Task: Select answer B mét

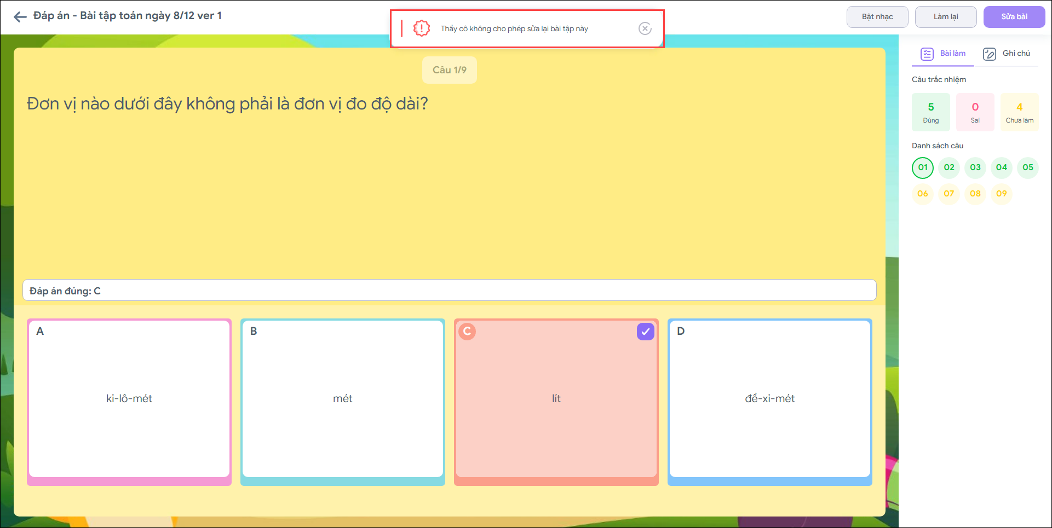Action: [x=343, y=402]
